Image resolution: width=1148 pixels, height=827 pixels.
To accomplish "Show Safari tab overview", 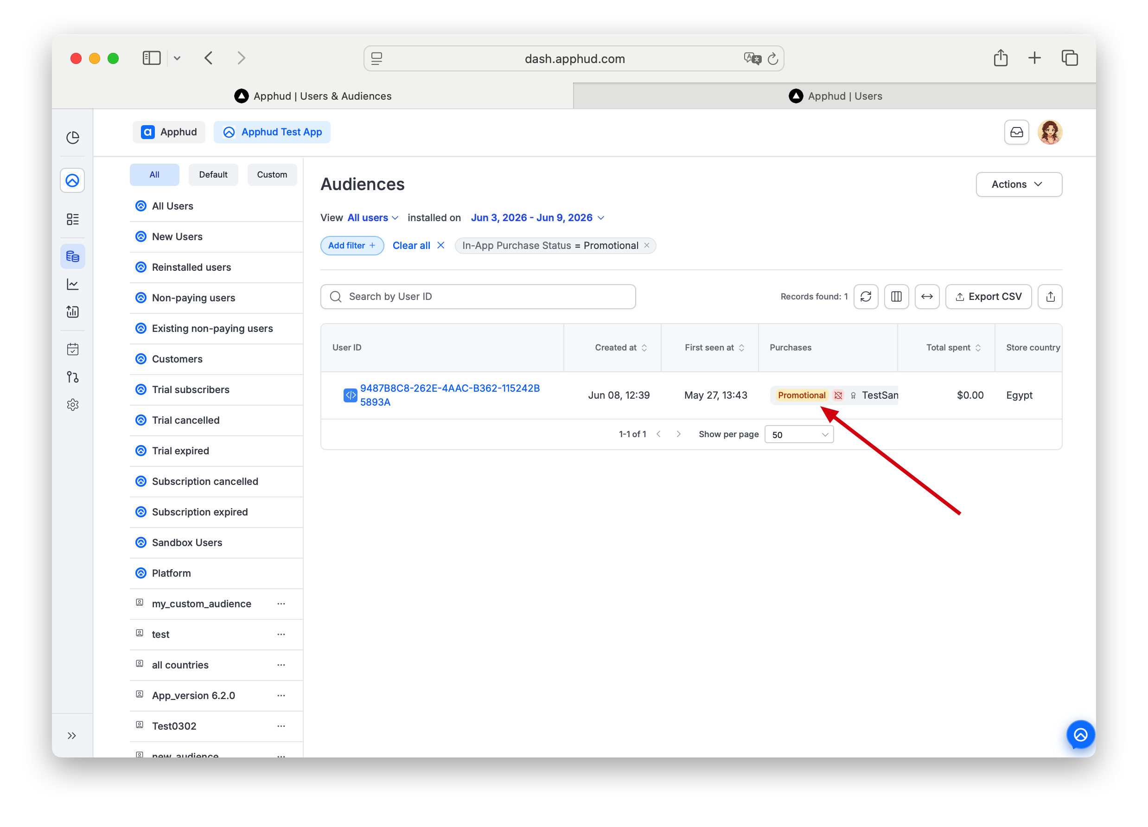I will click(x=1069, y=58).
